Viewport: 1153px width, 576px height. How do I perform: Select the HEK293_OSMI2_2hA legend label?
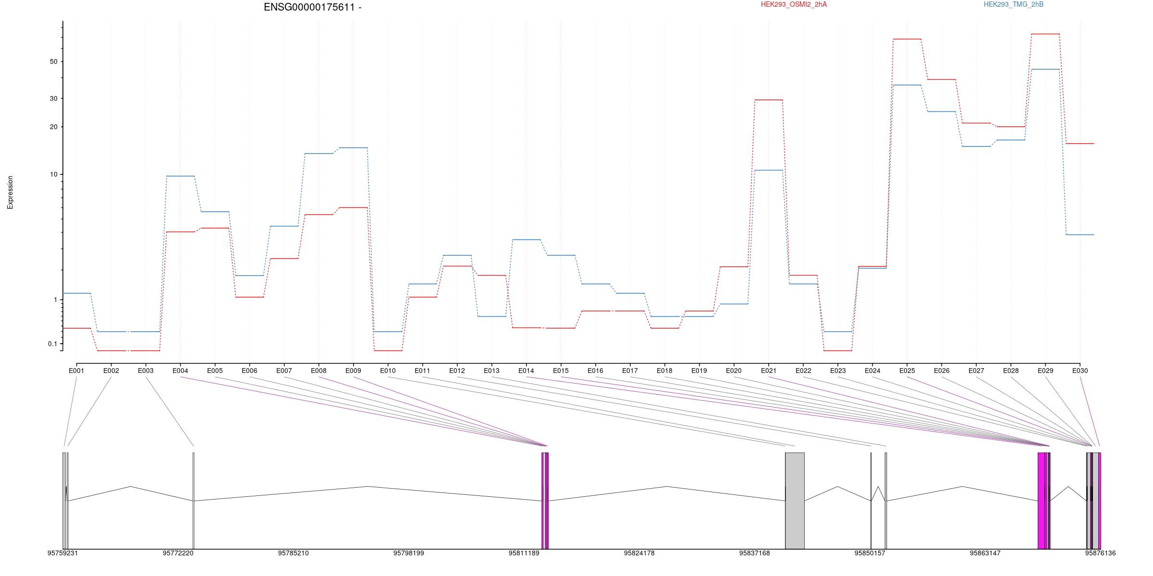tap(794, 4)
